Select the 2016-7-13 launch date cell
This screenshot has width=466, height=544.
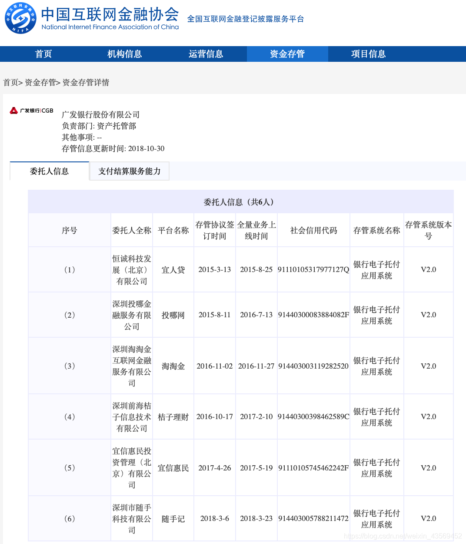click(x=256, y=315)
